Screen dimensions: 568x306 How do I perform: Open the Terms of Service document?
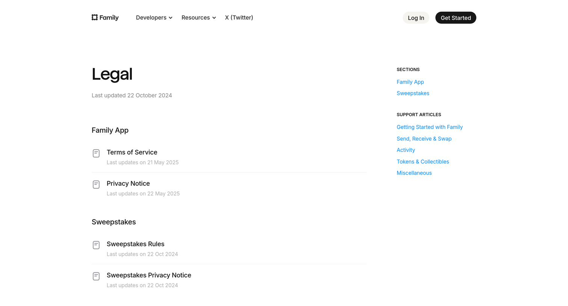coord(132,152)
